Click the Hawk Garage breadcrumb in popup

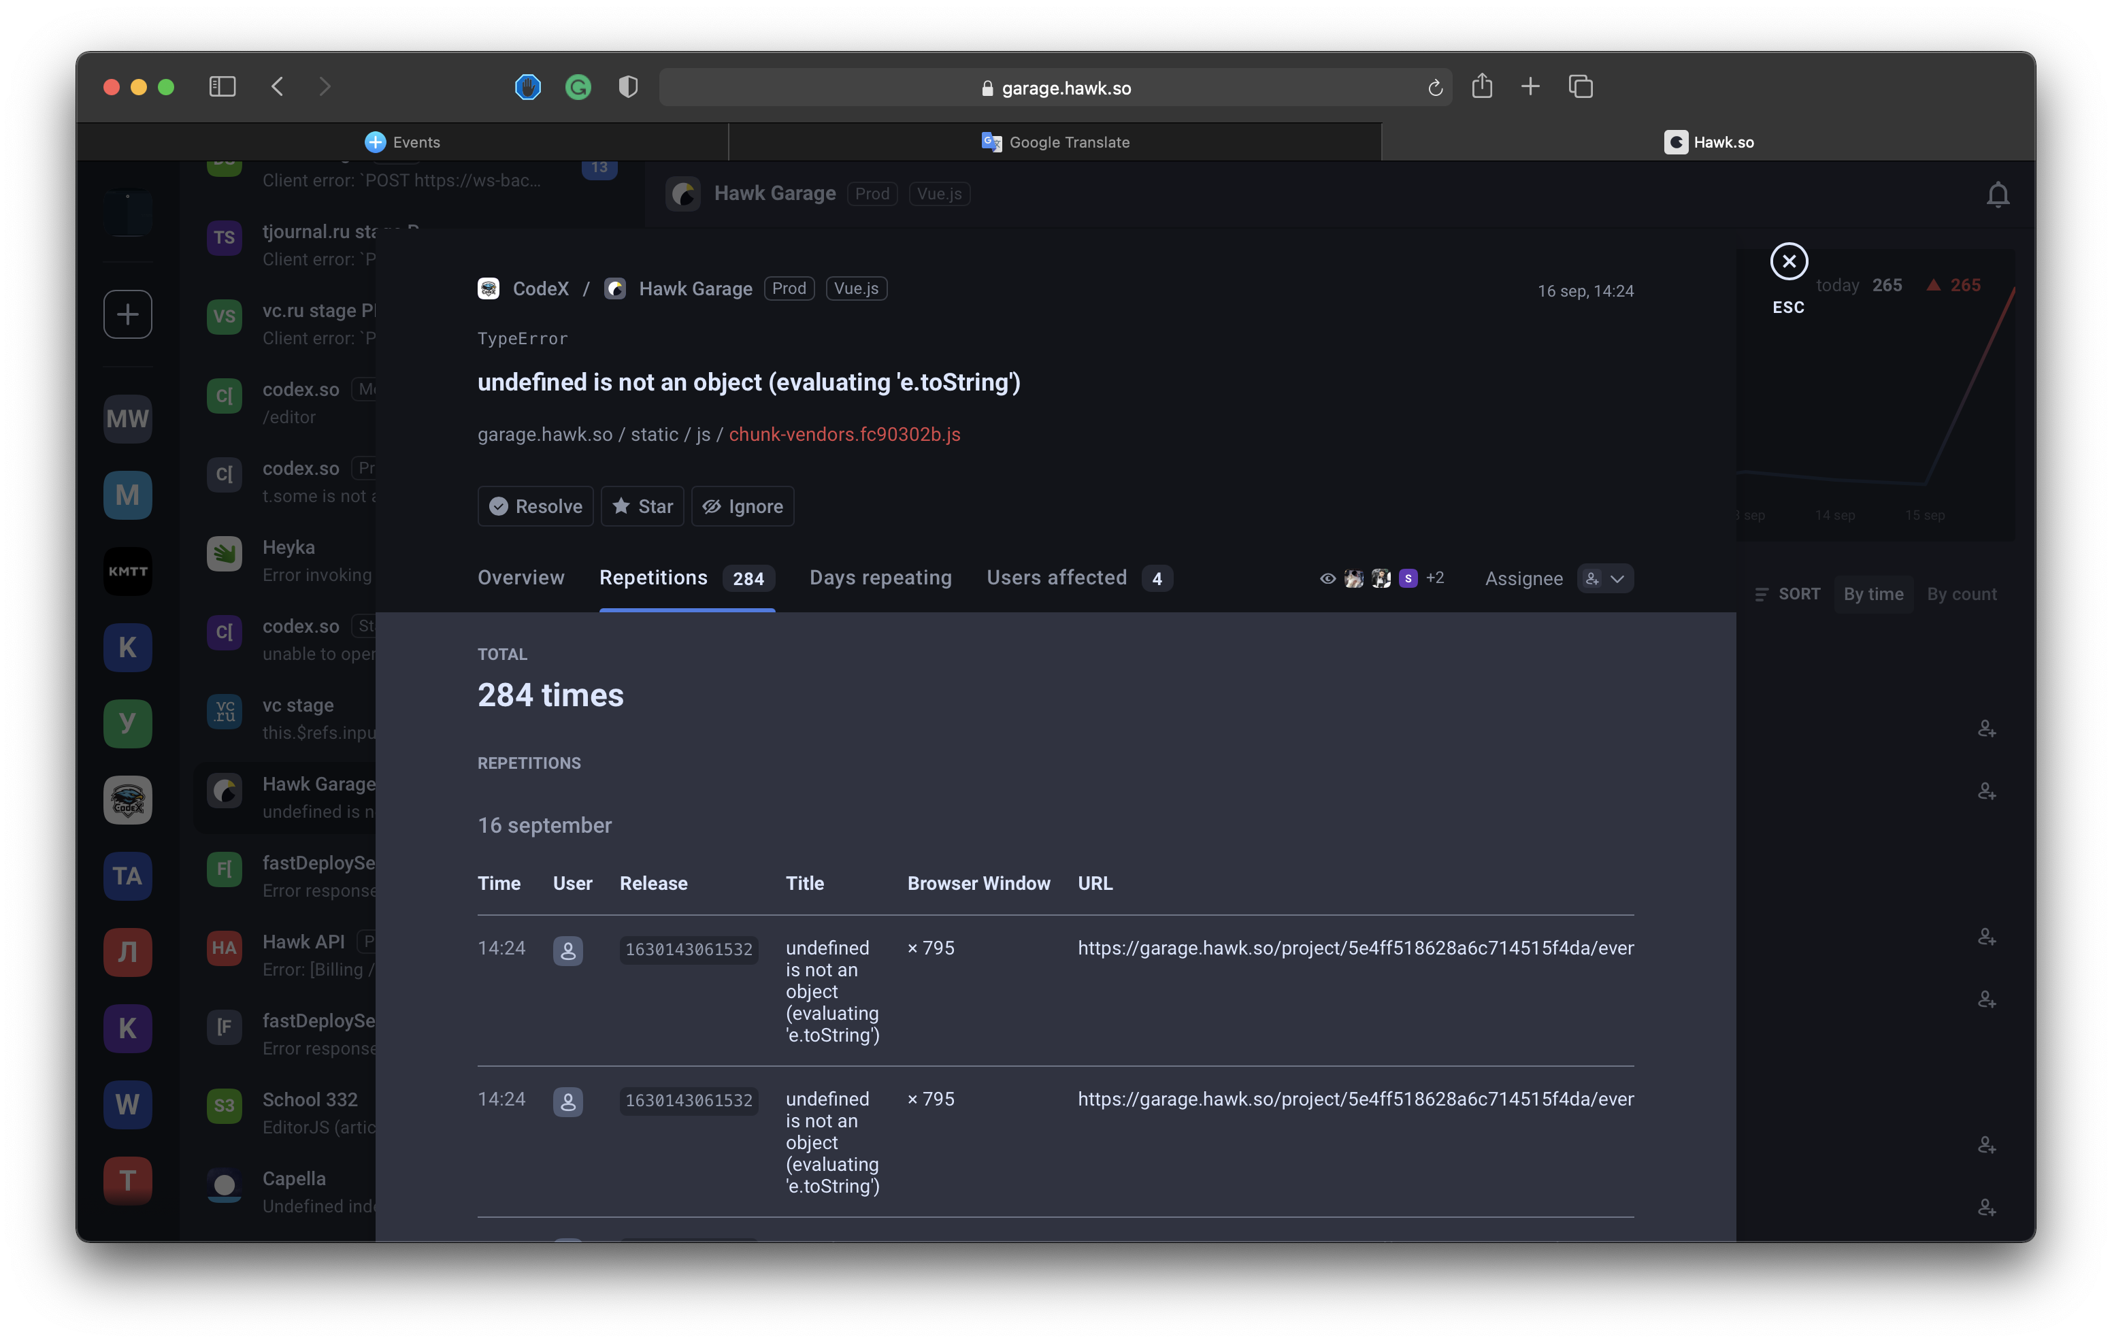pyautogui.click(x=679, y=288)
